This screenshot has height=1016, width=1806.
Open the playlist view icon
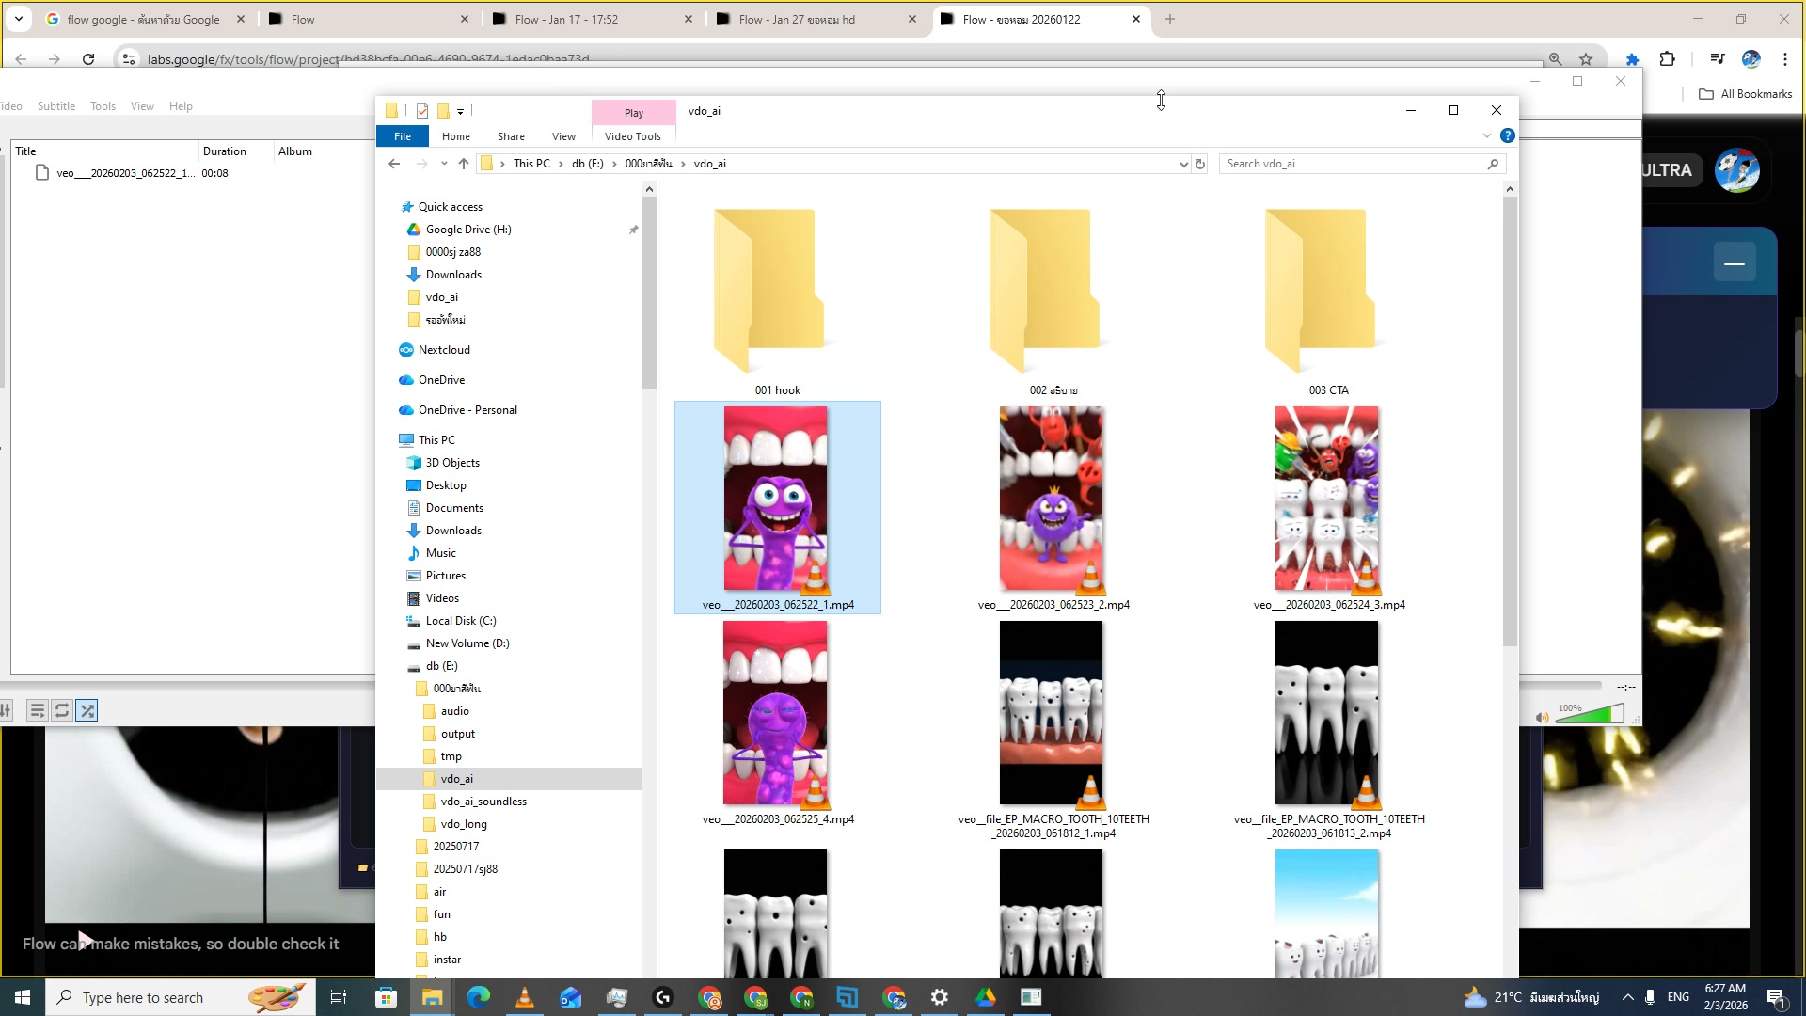pos(38,710)
